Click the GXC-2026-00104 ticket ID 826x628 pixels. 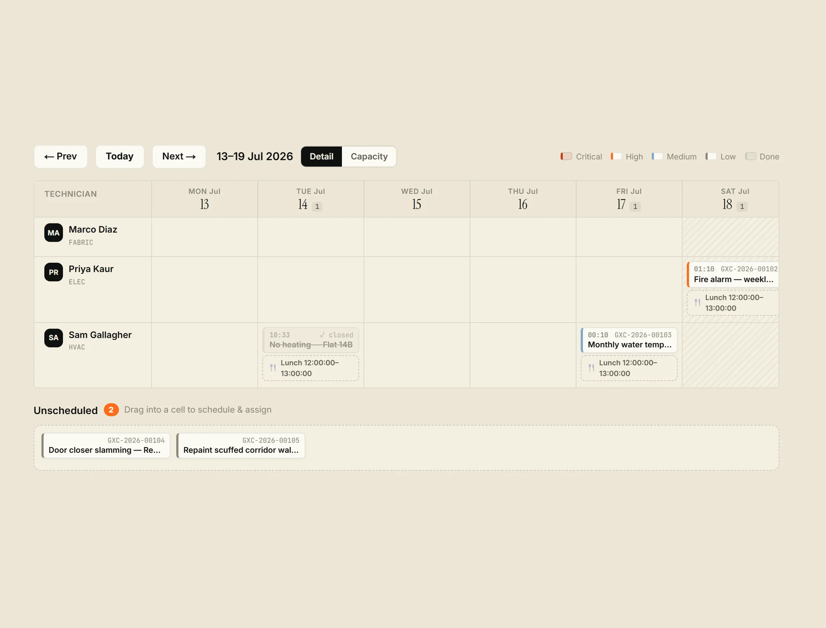pyautogui.click(x=136, y=440)
